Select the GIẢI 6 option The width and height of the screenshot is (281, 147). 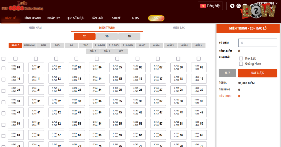coord(156,45)
